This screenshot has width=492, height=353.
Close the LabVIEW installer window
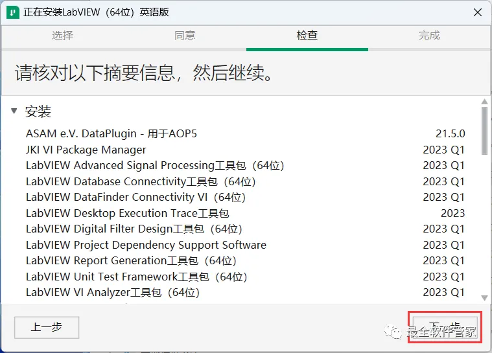point(478,12)
